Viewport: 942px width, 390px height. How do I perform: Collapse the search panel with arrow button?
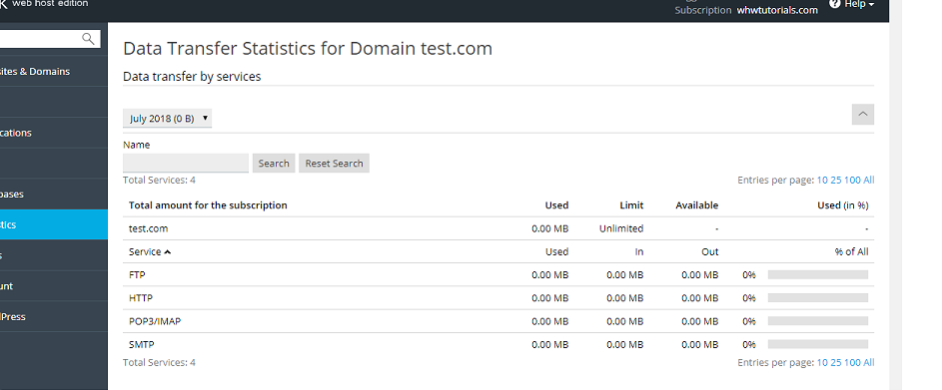click(x=863, y=114)
